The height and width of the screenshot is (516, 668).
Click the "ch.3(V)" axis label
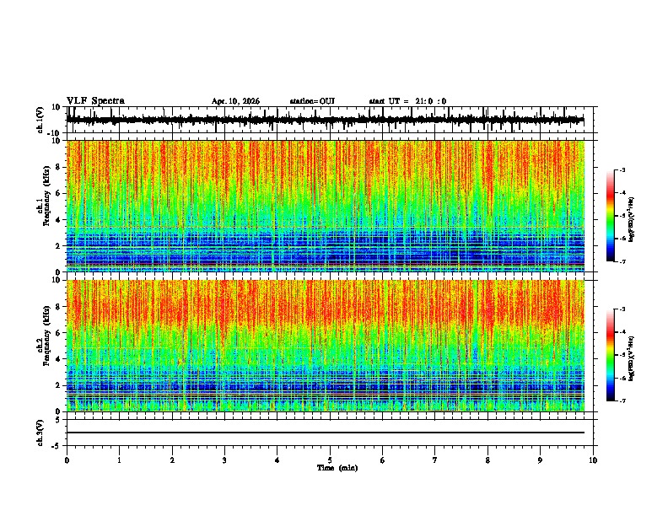40,433
